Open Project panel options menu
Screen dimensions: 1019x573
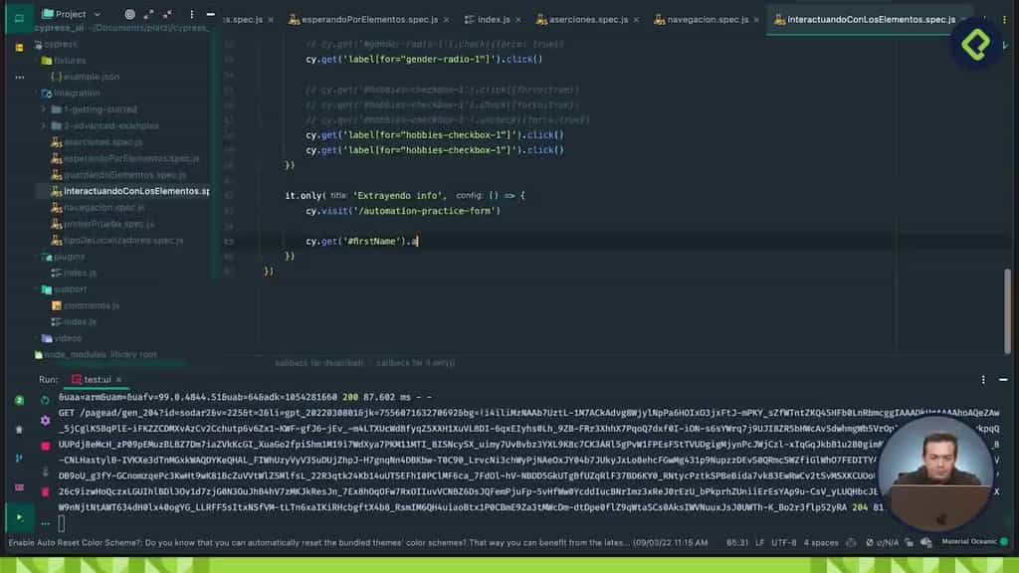(x=192, y=14)
